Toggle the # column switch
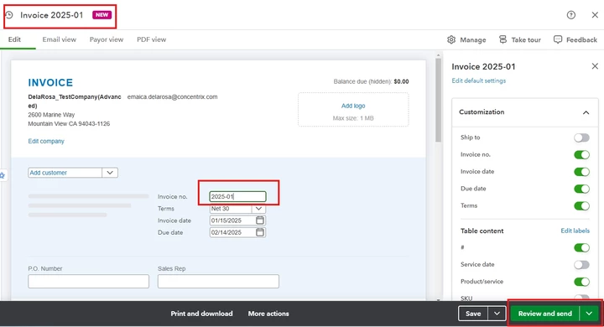This screenshot has width=604, height=327. [581, 247]
